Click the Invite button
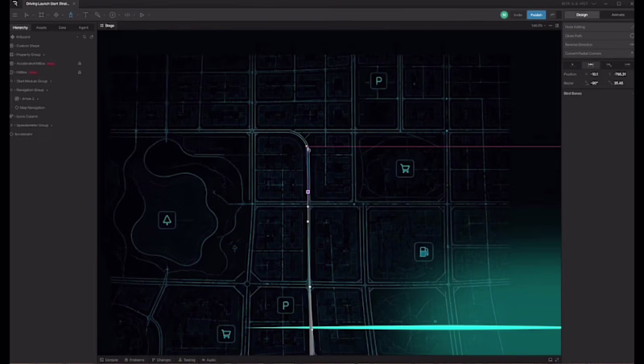This screenshot has width=644, height=364. click(518, 14)
